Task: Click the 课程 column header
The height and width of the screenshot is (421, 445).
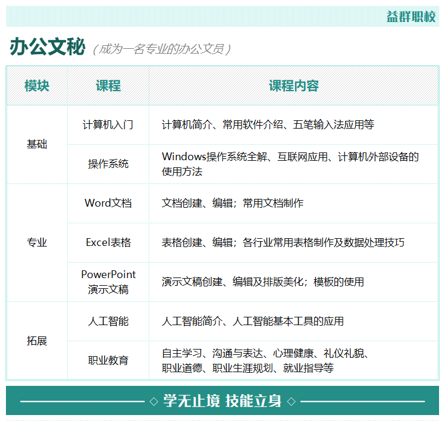Action: (x=108, y=86)
